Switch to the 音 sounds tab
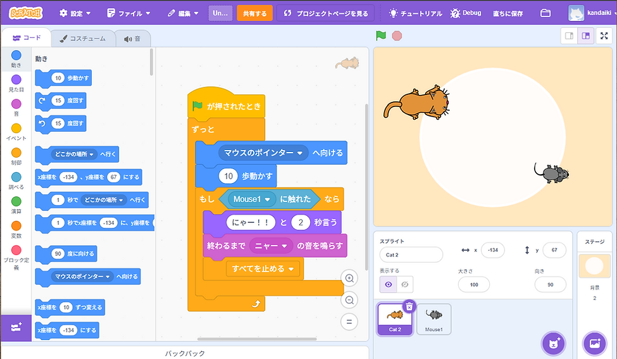Viewport: 617px width, 359px height. pyautogui.click(x=133, y=39)
